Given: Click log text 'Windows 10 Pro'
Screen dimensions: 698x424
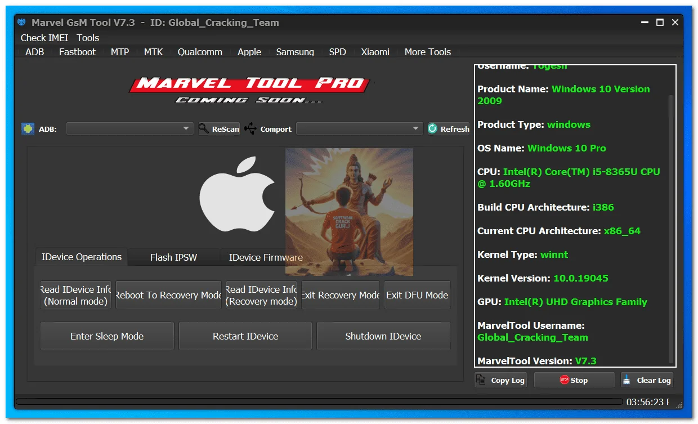Looking at the screenshot, I should (567, 148).
